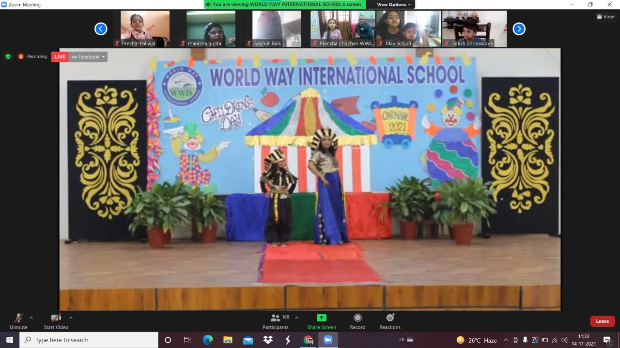
Task: Click the shared screen video area
Action: [x=310, y=179]
